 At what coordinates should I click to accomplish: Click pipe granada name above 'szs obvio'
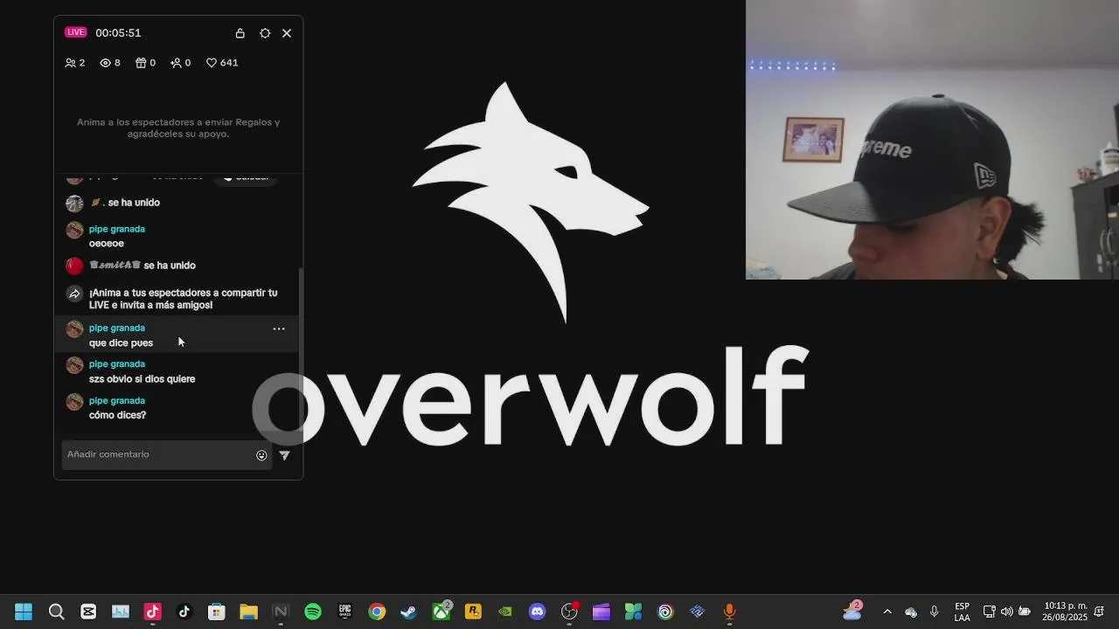click(x=117, y=364)
